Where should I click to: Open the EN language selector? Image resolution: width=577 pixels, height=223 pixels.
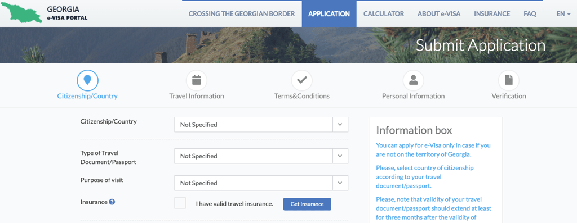tap(563, 14)
